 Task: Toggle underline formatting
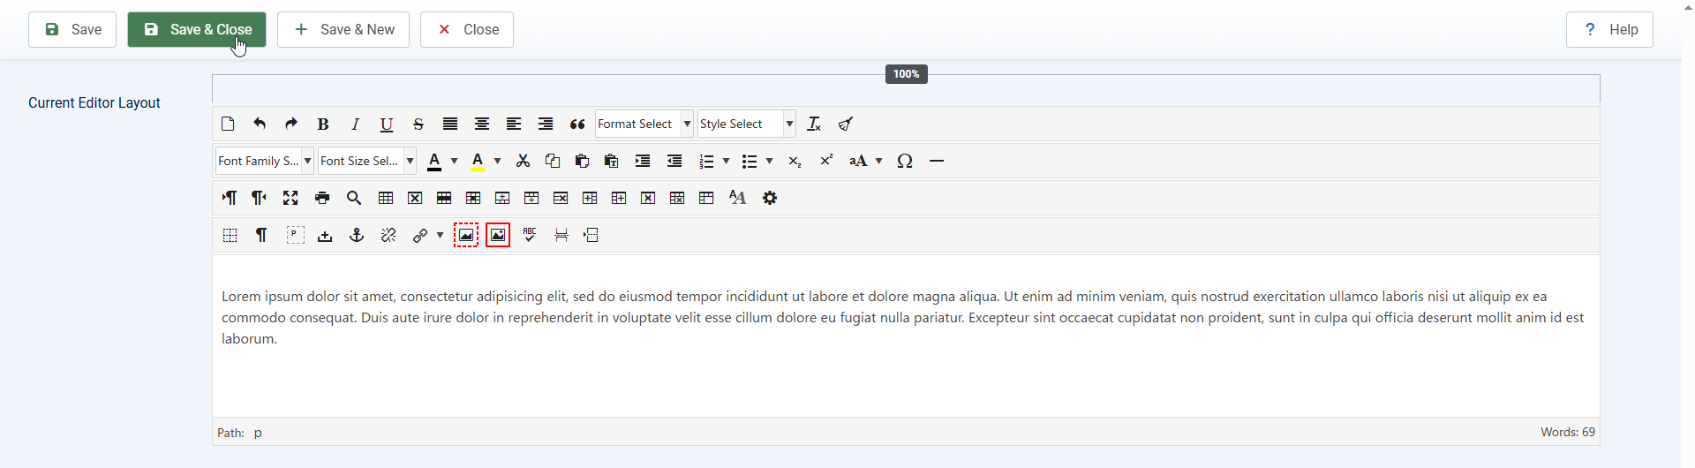point(387,125)
